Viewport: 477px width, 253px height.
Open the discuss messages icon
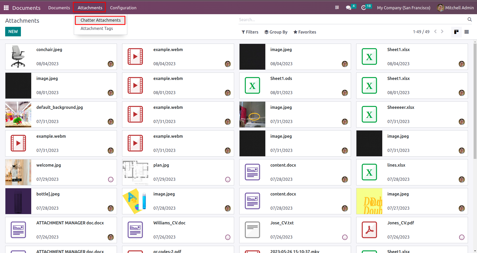click(x=348, y=8)
